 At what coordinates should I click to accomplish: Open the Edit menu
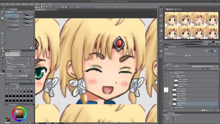[7, 4]
